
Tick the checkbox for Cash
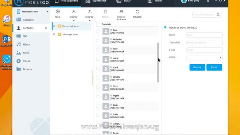pyautogui.click(x=98, y=106)
